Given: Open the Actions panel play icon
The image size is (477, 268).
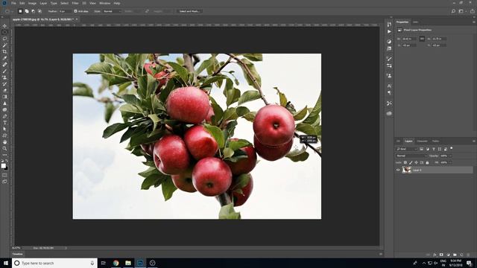Looking at the screenshot, I should click(389, 31).
